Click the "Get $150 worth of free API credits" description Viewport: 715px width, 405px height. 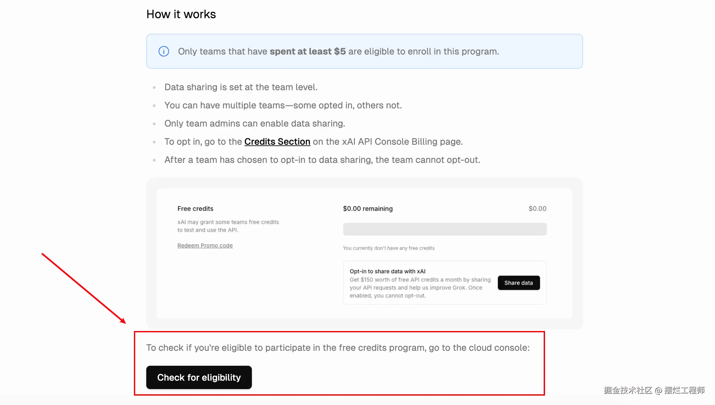(420, 288)
